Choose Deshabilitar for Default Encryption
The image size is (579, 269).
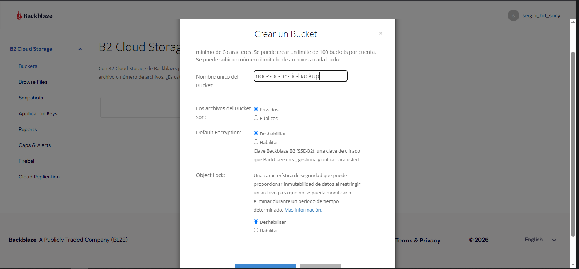256,133
